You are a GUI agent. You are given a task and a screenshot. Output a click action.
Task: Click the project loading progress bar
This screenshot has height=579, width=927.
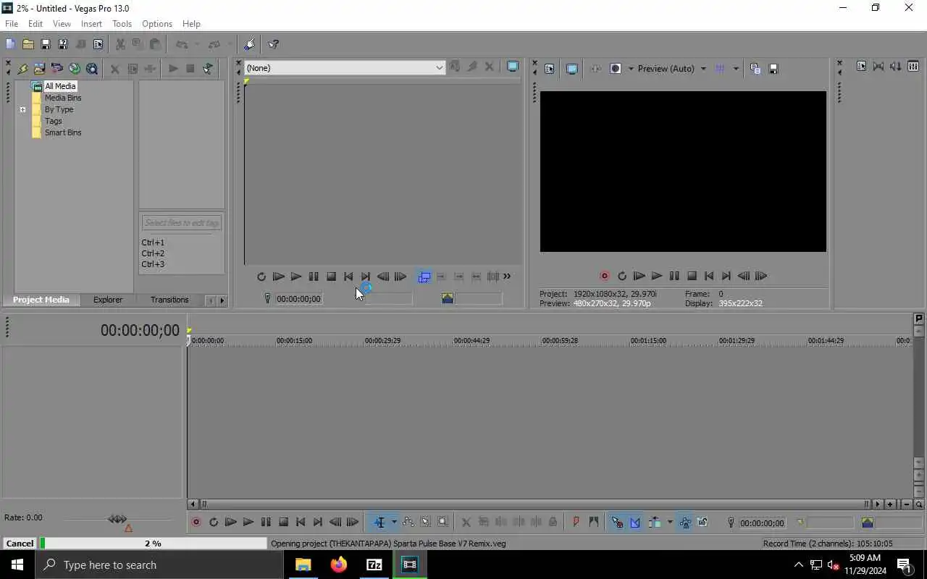(x=153, y=544)
